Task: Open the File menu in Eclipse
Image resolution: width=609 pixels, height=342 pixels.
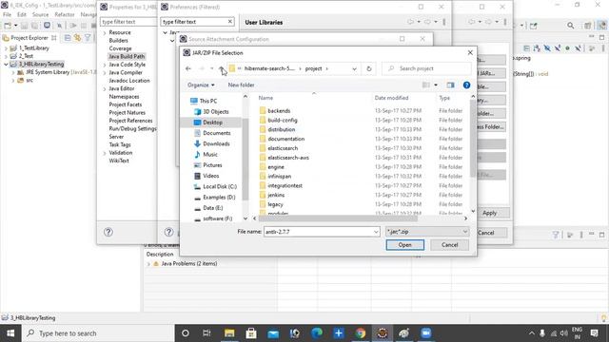Action: (x=7, y=15)
